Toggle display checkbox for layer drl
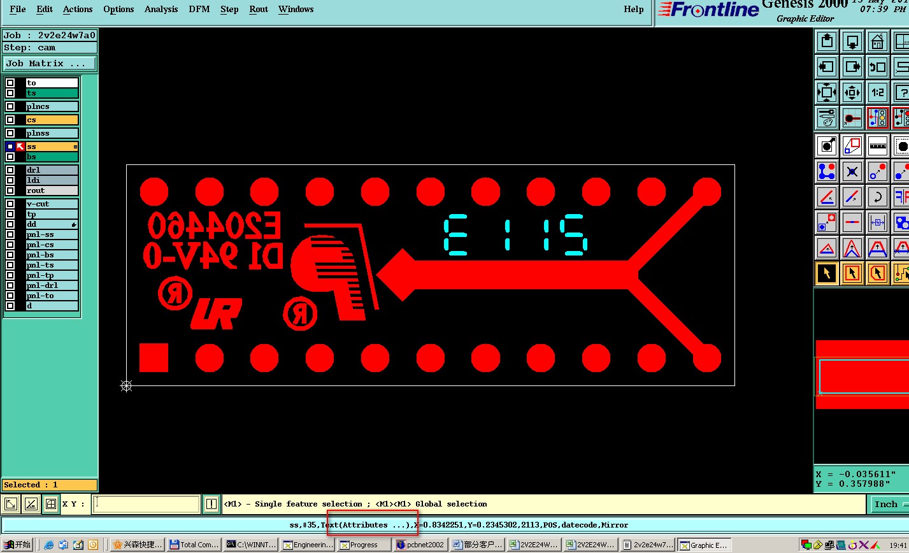 (x=10, y=170)
